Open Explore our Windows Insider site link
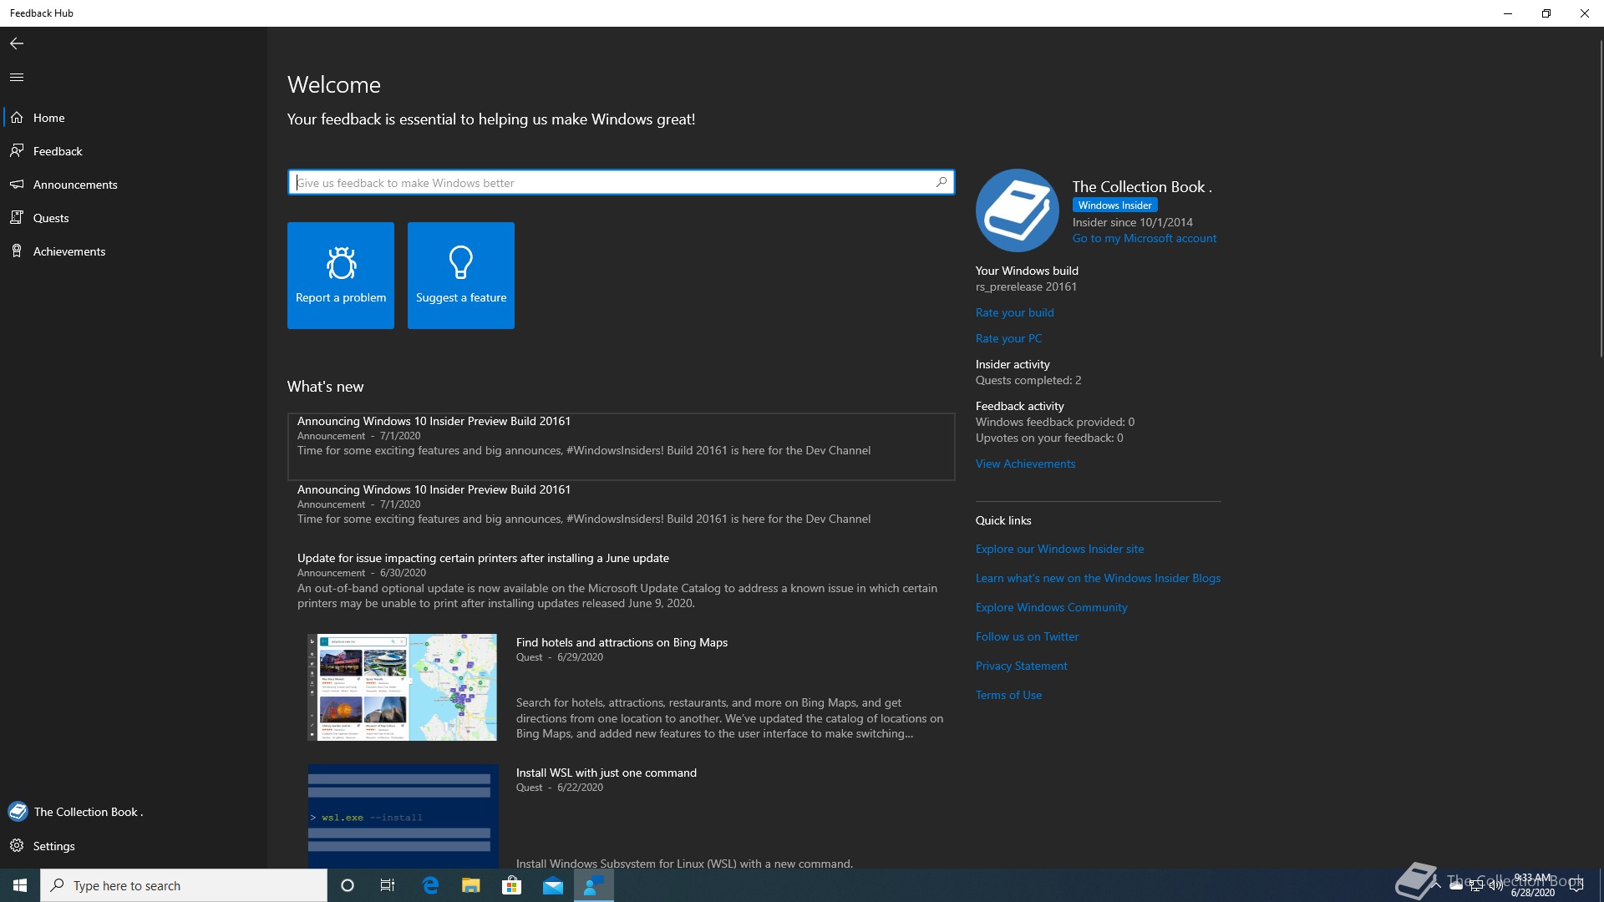This screenshot has width=1604, height=902. (x=1059, y=549)
